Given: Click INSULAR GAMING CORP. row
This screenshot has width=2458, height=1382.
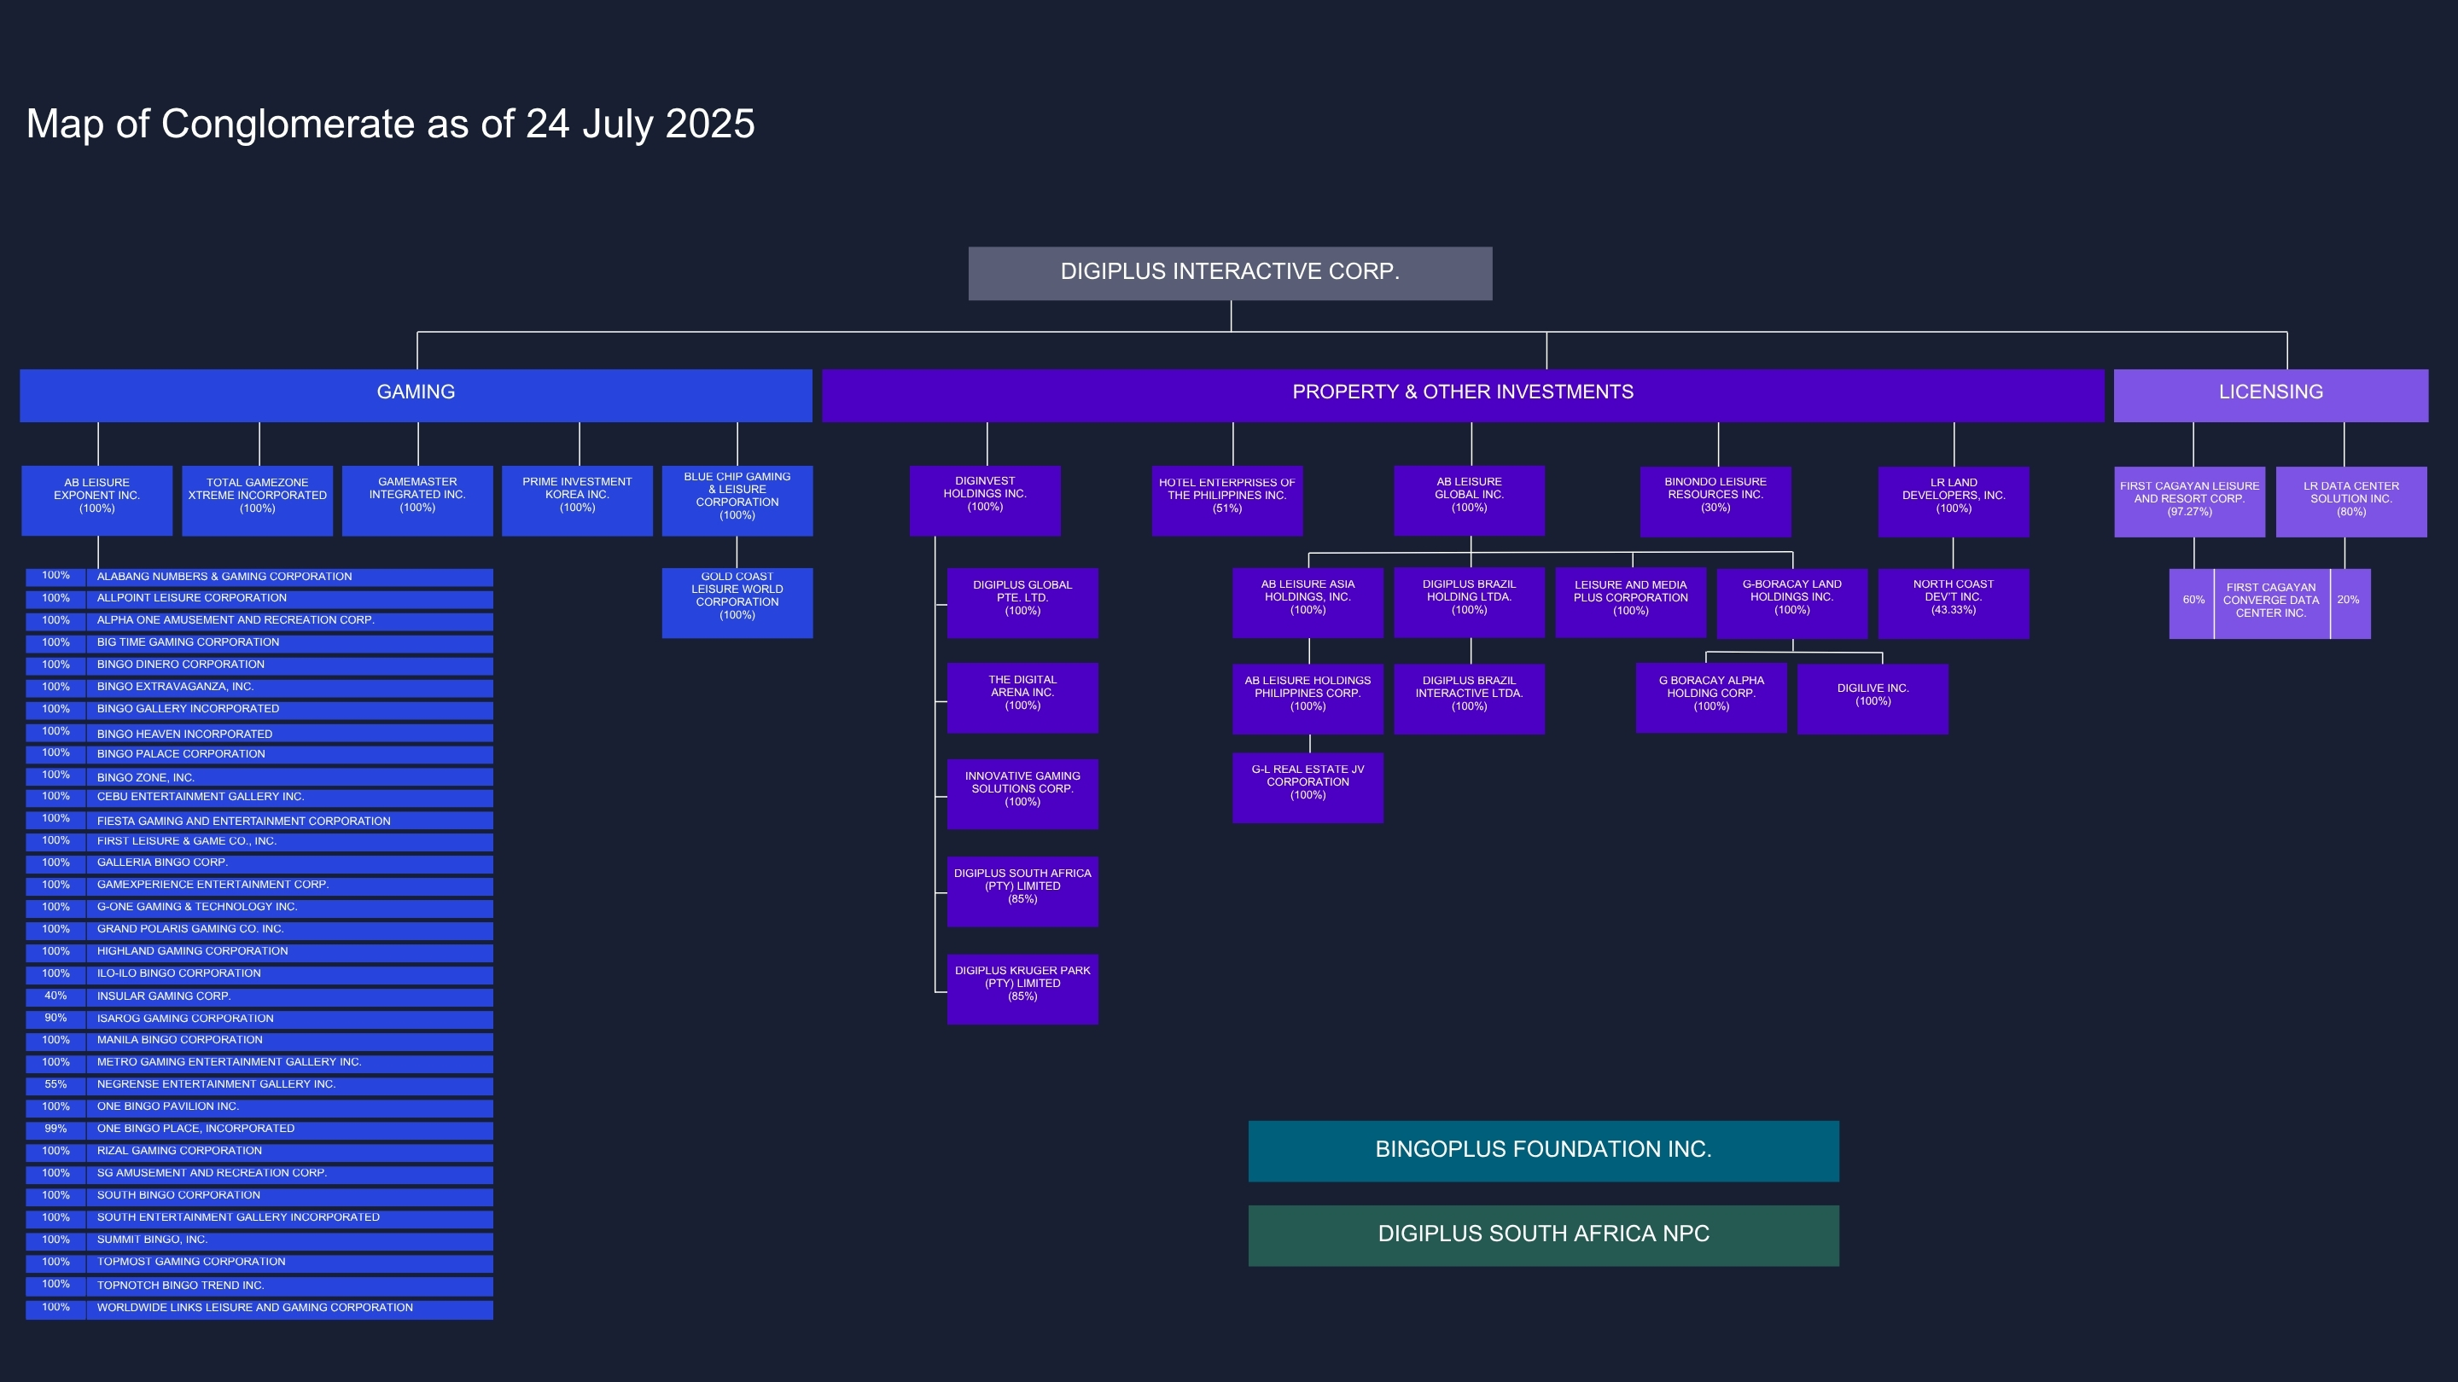Looking at the screenshot, I should point(259,996).
